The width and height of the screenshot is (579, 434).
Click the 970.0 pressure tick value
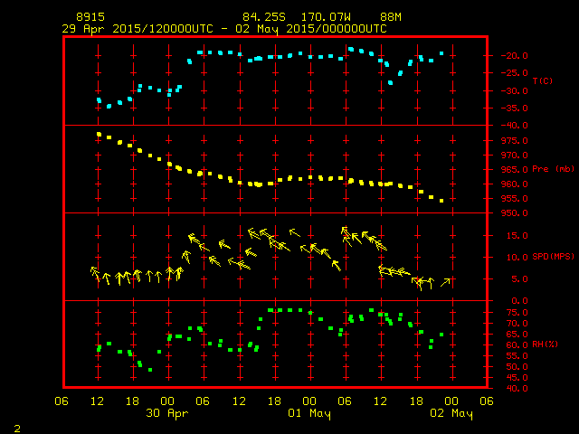point(515,155)
